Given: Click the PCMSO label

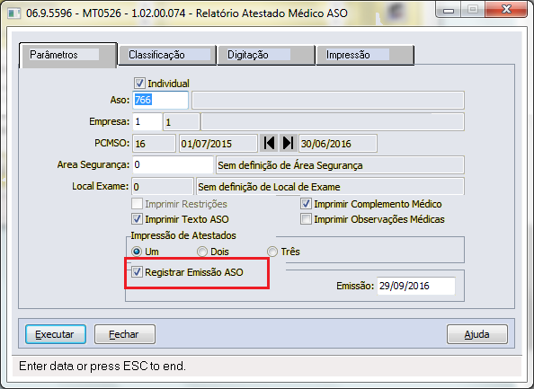Looking at the screenshot, I should [x=112, y=143].
